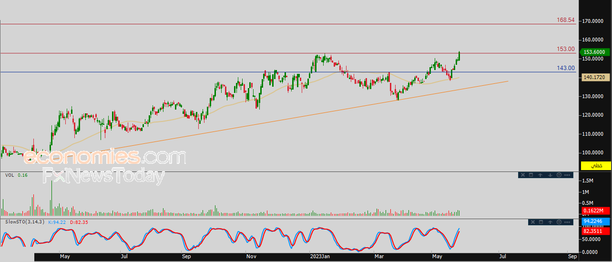Click the D:82.35 stochastic value
The image size is (612, 262).
(x=79, y=222)
